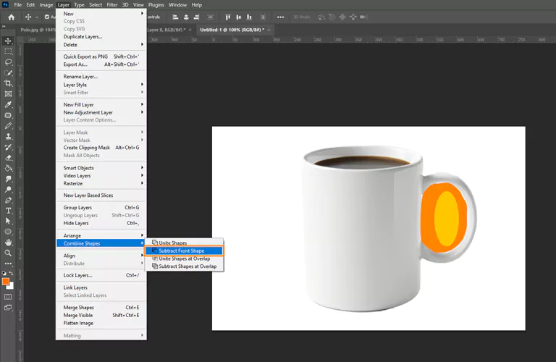Click the Home icon in options bar
556x362 pixels.
(x=12, y=17)
